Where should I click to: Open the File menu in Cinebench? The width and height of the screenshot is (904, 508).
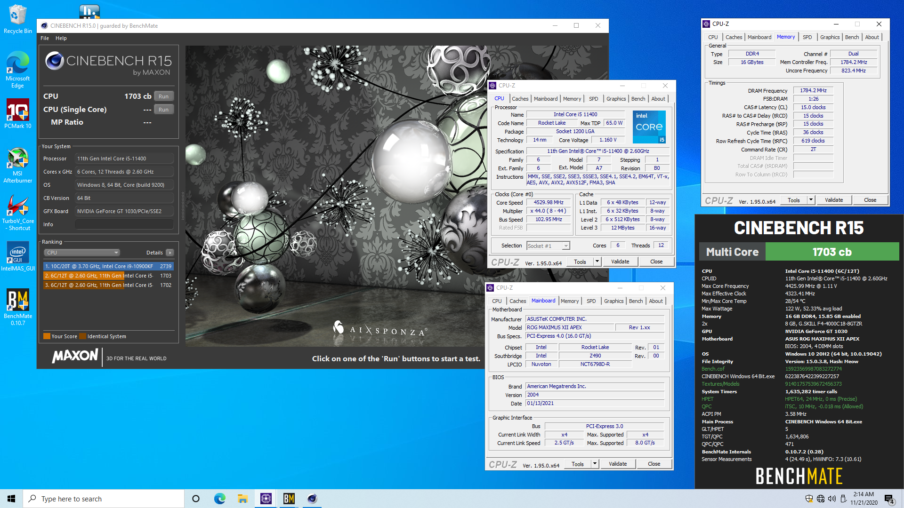(x=45, y=38)
